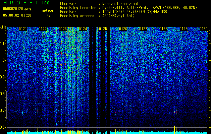Click the 0121 time marker
Image resolution: width=211 pixels, height=134 pixels.
click(x=23, y=29)
